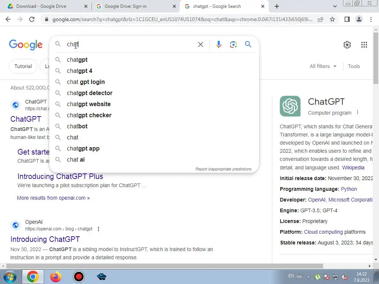The height and width of the screenshot is (284, 379).
Task: Choose the "chatgpt 4" suggestion
Action: [154, 71]
